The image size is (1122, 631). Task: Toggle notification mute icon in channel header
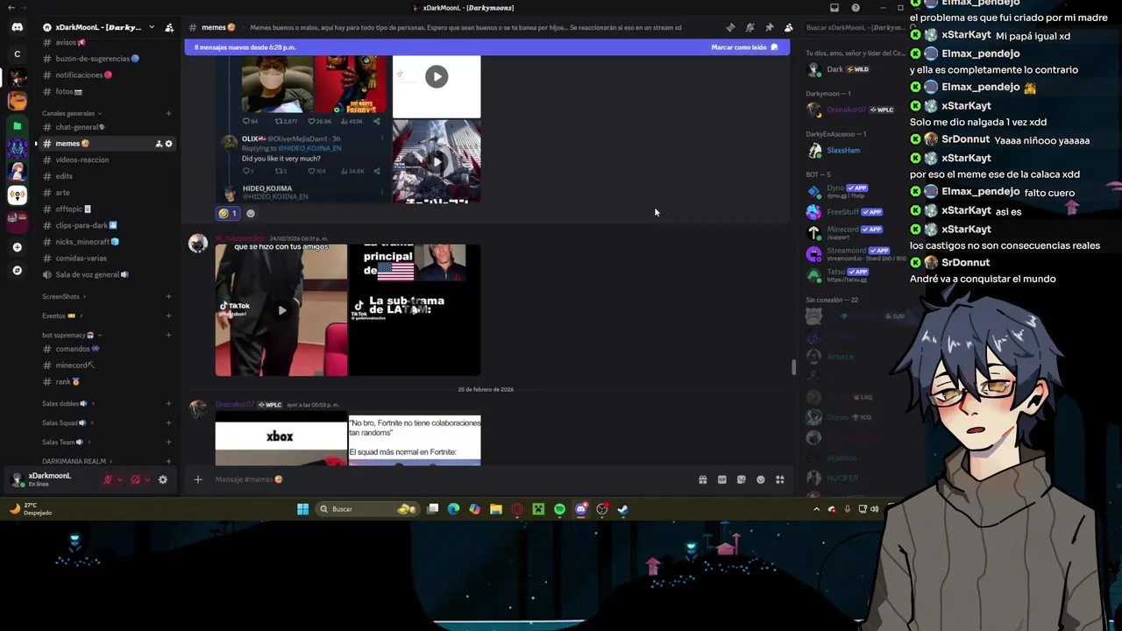(x=749, y=27)
